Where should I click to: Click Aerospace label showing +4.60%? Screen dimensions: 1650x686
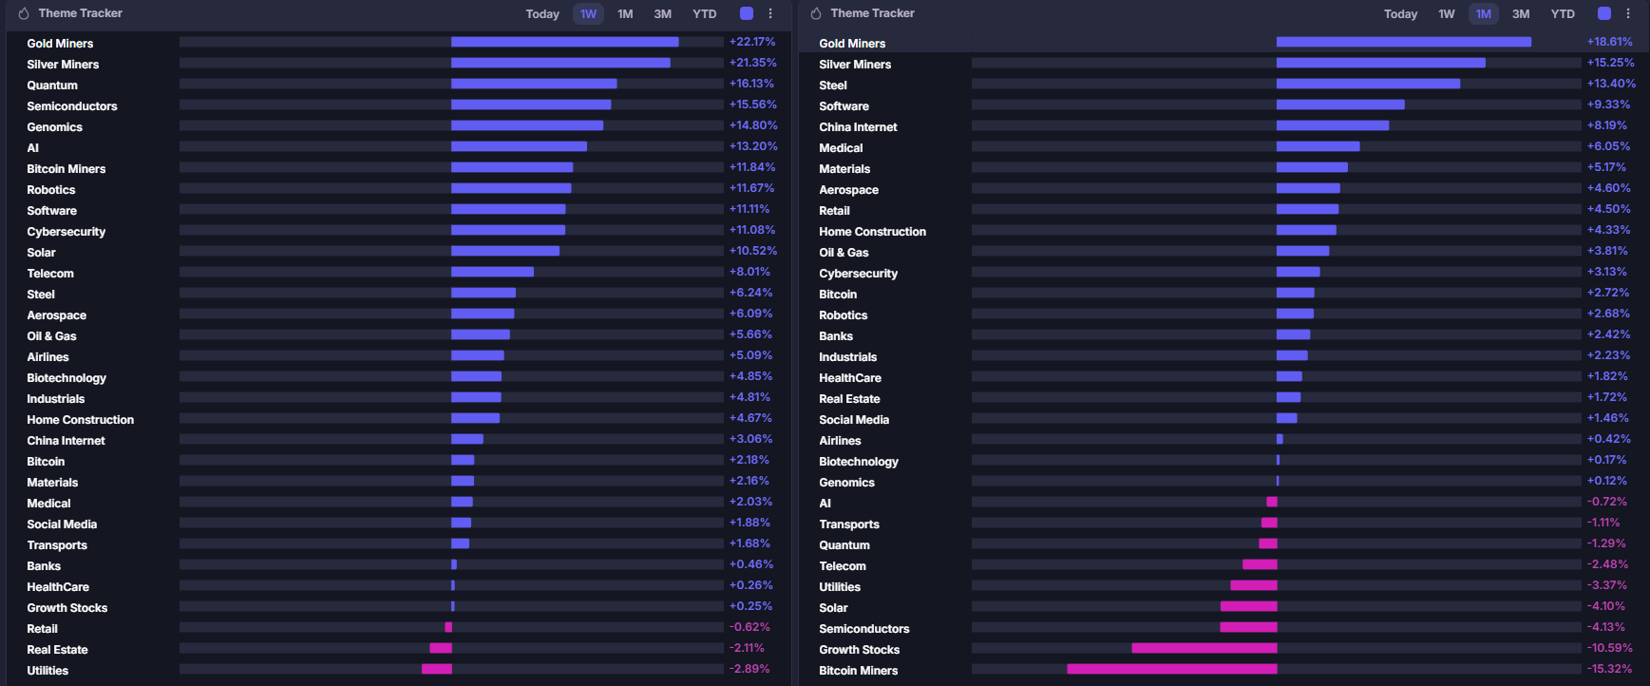[848, 190]
